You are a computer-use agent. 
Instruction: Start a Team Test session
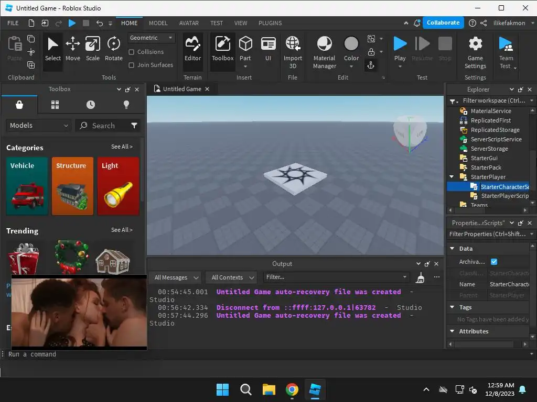(x=506, y=52)
